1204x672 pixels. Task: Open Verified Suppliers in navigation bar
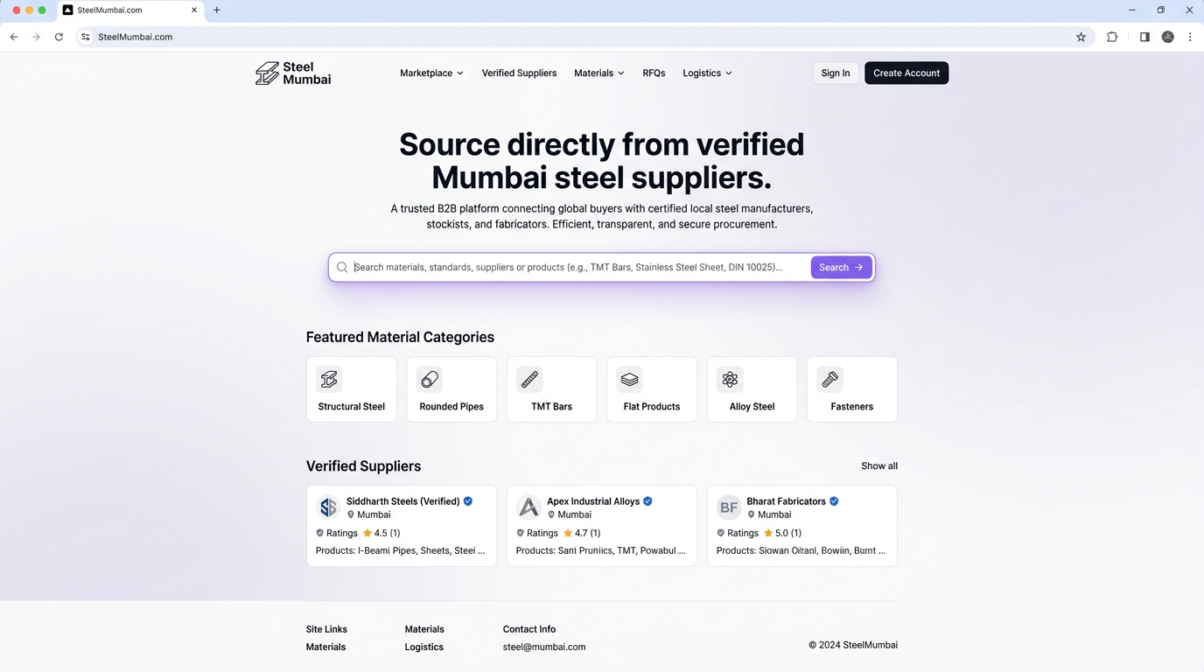pyautogui.click(x=519, y=73)
